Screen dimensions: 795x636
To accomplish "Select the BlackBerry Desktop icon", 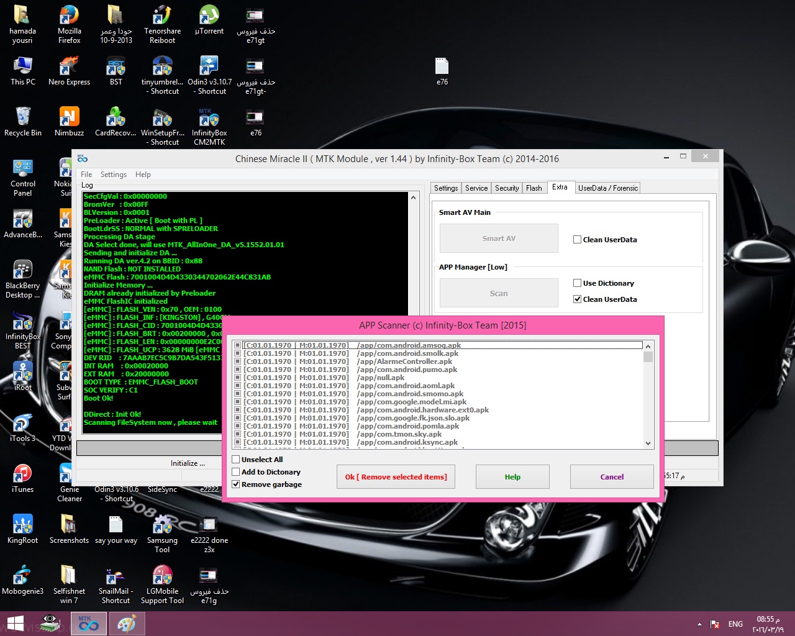I will 22,279.
